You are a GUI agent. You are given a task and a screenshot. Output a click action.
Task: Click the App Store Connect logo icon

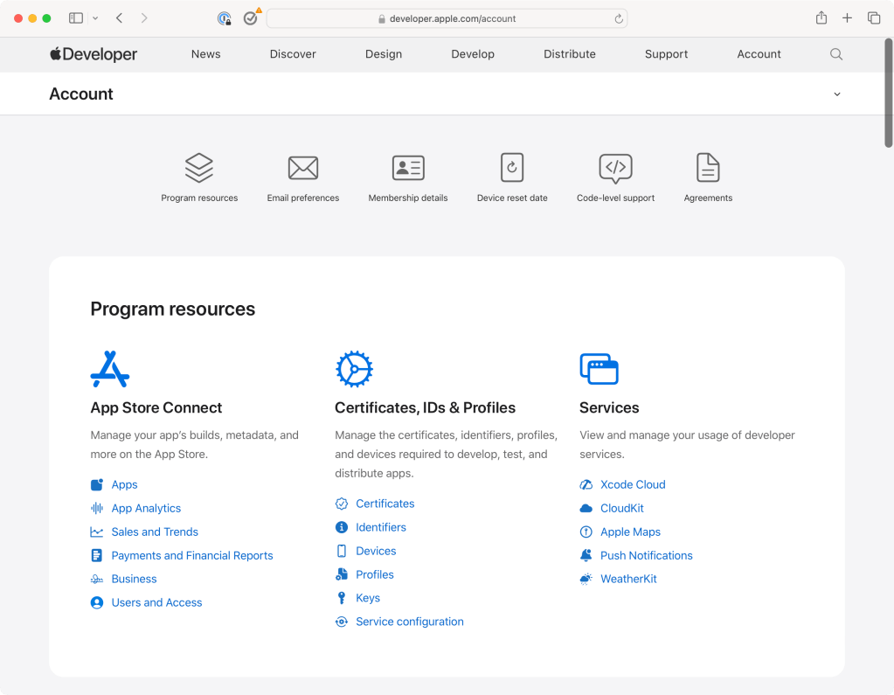[x=110, y=369]
